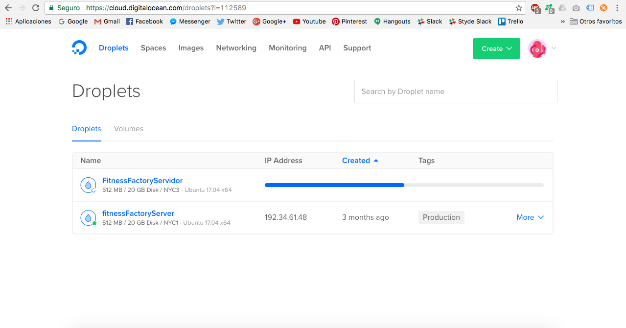The width and height of the screenshot is (626, 328).
Task: Open Support in top navigation
Action: 357,48
